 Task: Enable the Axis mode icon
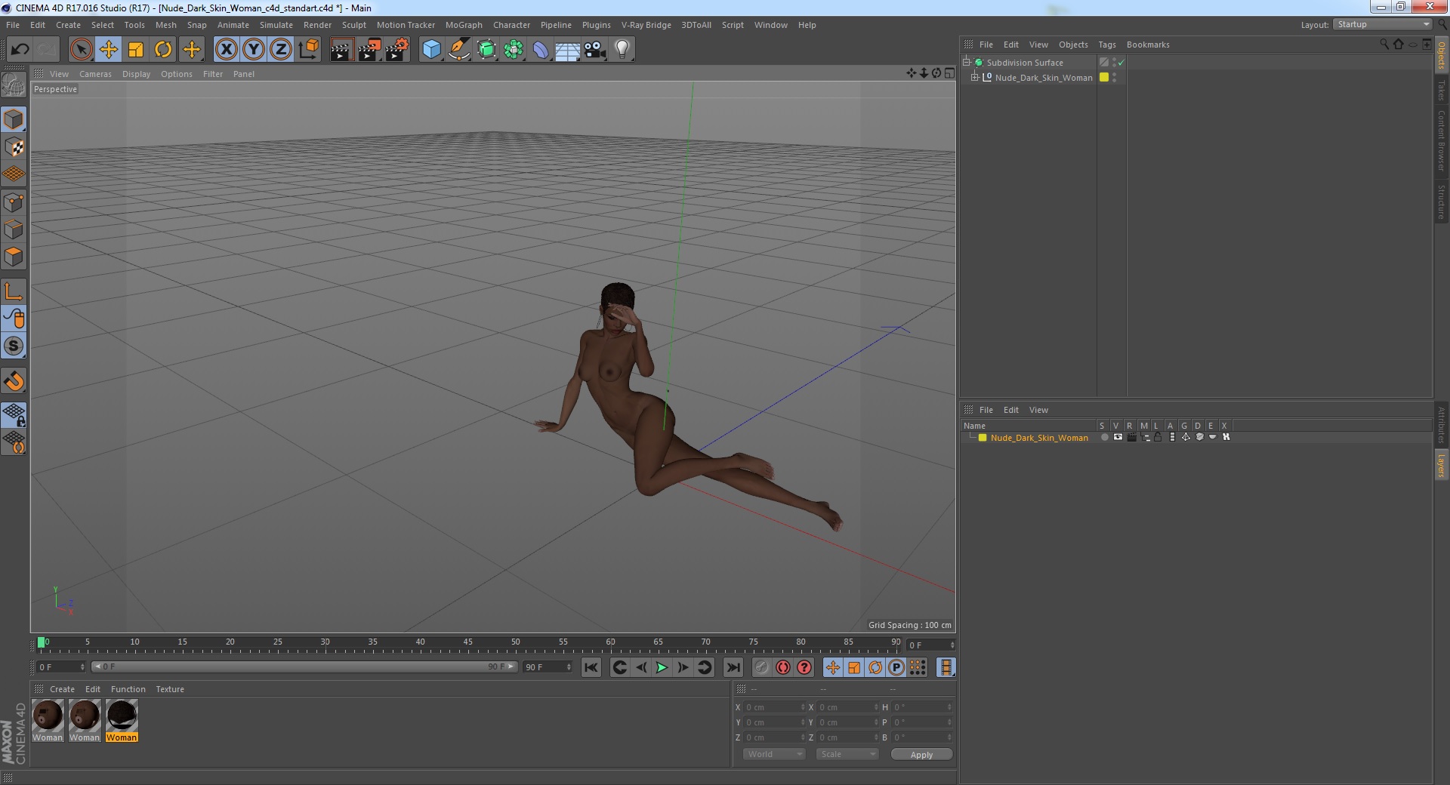14,291
